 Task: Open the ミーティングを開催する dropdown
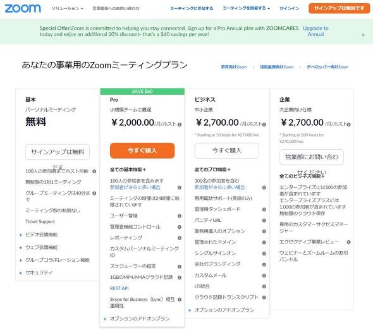[x=246, y=8]
